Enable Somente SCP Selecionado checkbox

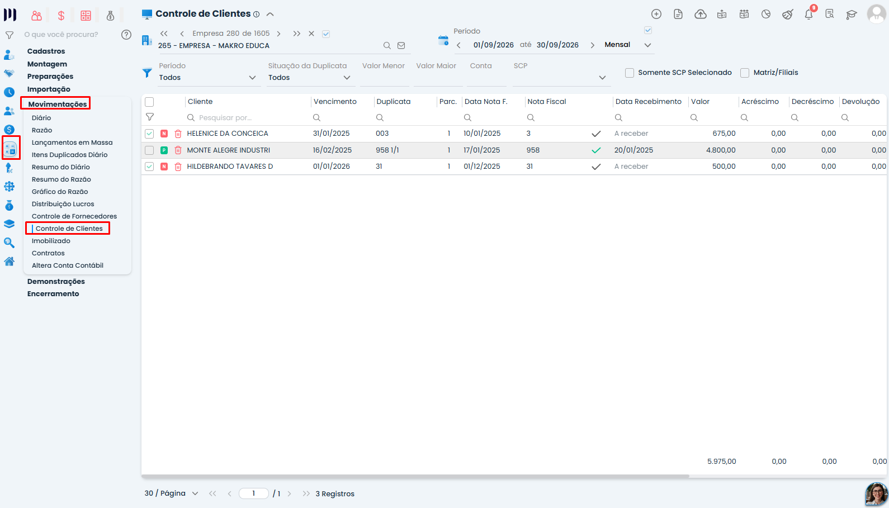(630, 73)
